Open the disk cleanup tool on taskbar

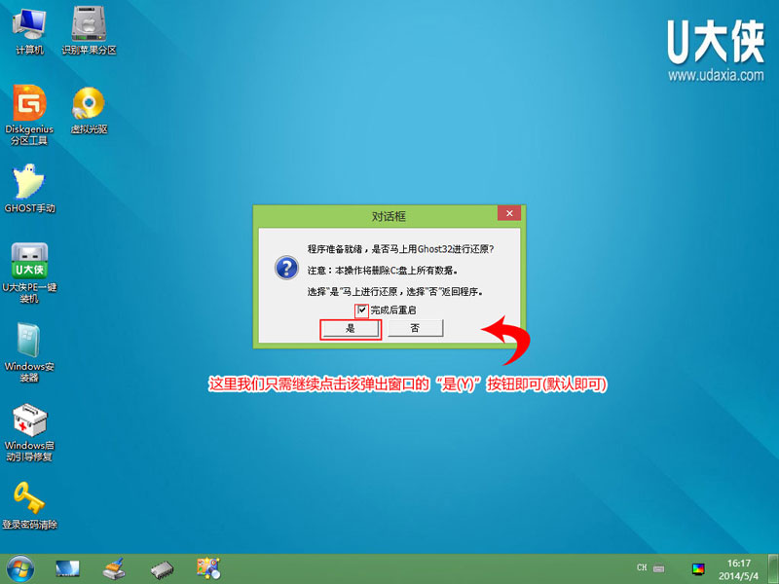click(x=114, y=567)
